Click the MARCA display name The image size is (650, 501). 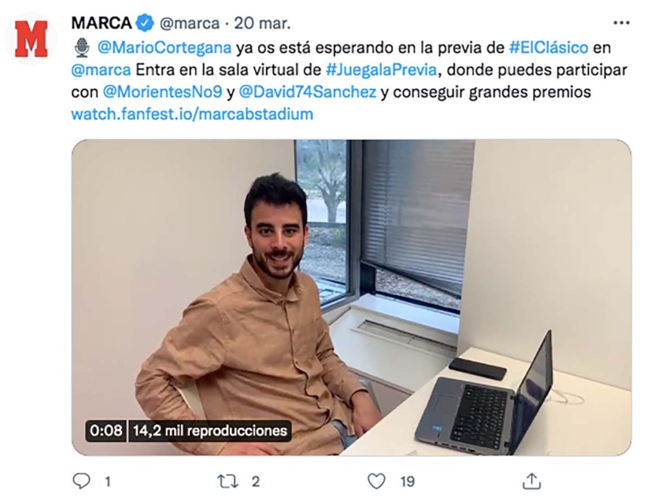click(101, 23)
